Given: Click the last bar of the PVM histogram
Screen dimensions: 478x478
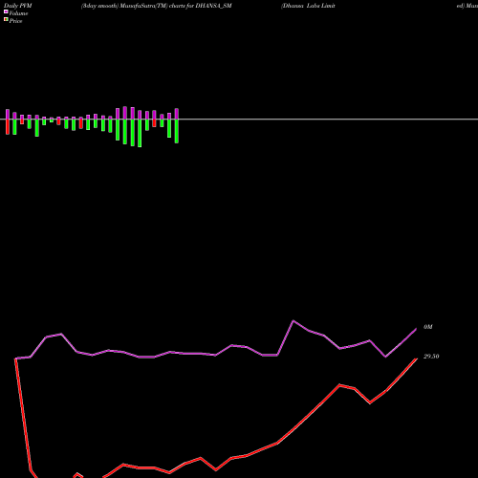Looking at the screenshot, I should click(x=177, y=125).
